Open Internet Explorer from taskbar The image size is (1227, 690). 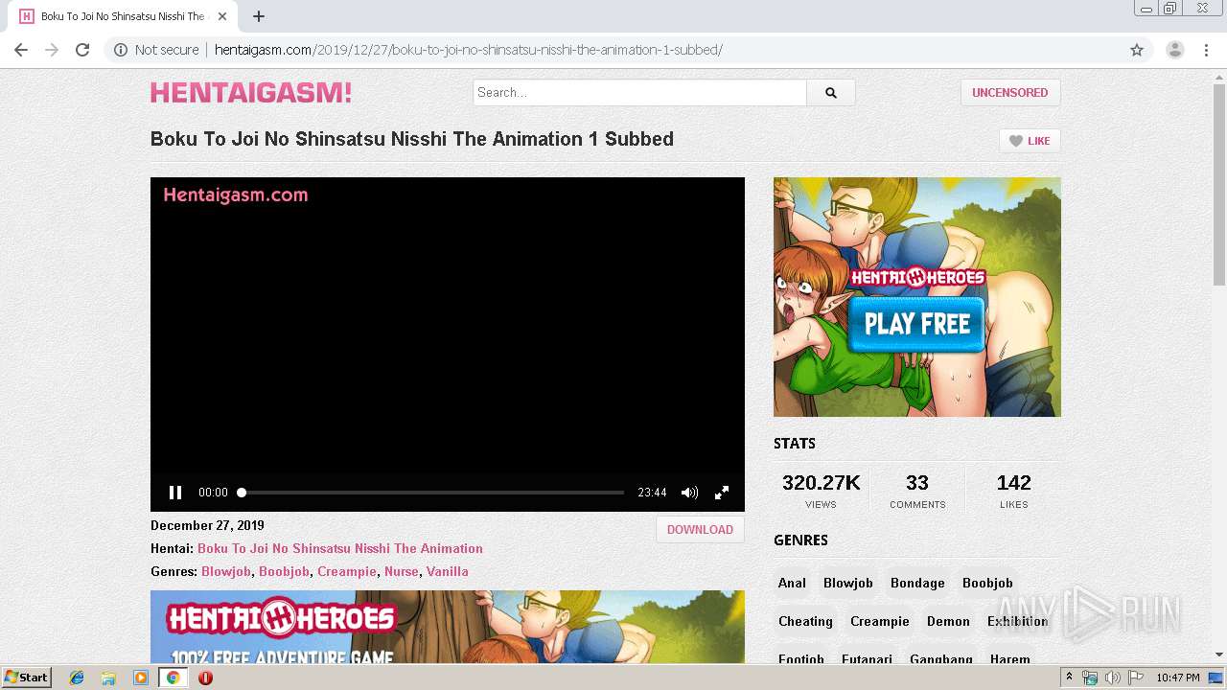(77, 678)
